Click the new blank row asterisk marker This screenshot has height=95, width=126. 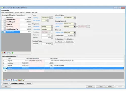(5, 71)
